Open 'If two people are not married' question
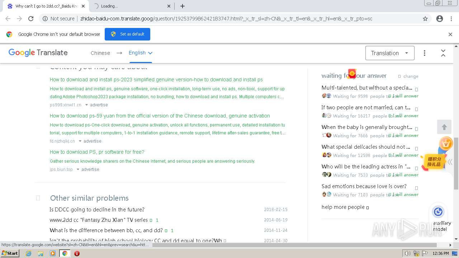This screenshot has width=459, height=258. point(366,107)
